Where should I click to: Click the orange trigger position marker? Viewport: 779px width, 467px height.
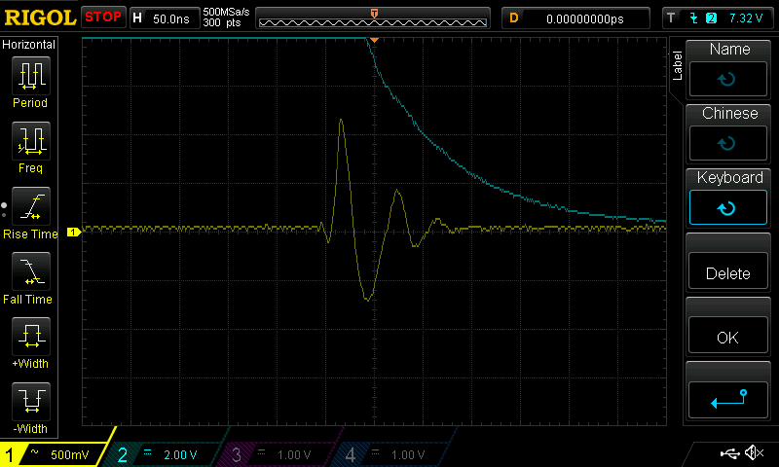[x=374, y=40]
